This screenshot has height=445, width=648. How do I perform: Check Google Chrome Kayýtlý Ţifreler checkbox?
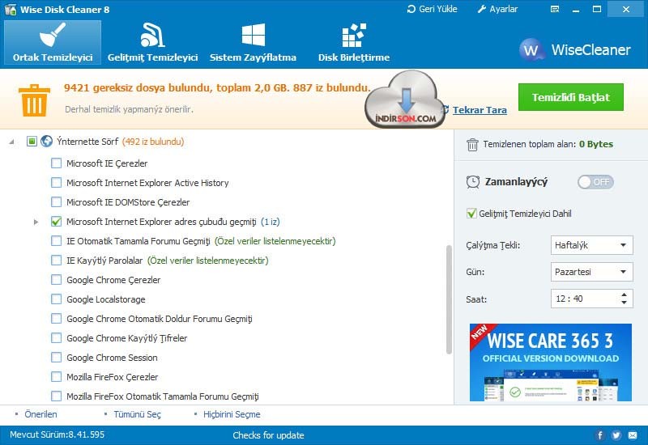coord(56,337)
